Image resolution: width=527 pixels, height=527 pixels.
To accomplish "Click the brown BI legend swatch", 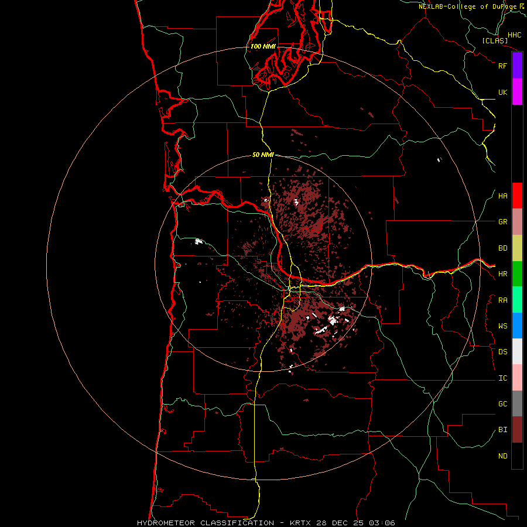I will (517, 430).
